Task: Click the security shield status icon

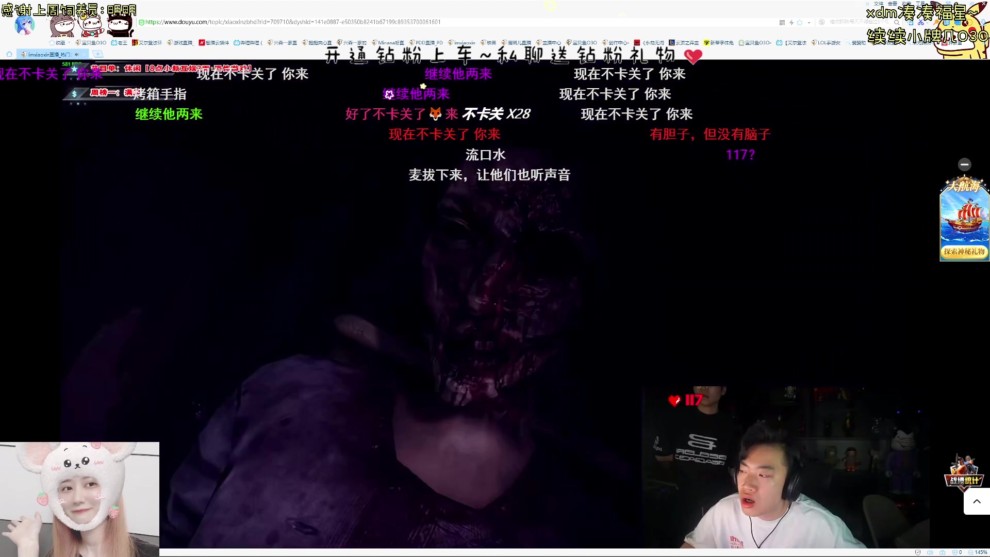Action: coord(917,552)
